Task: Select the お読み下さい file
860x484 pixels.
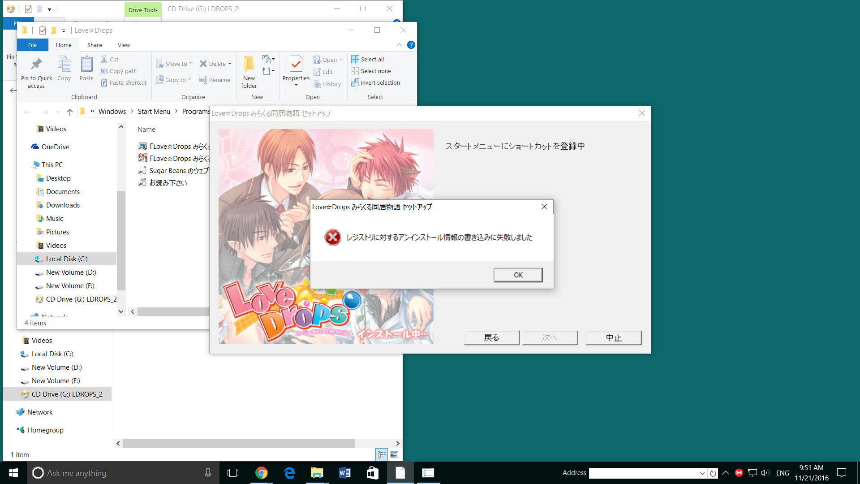Action: 163,183
